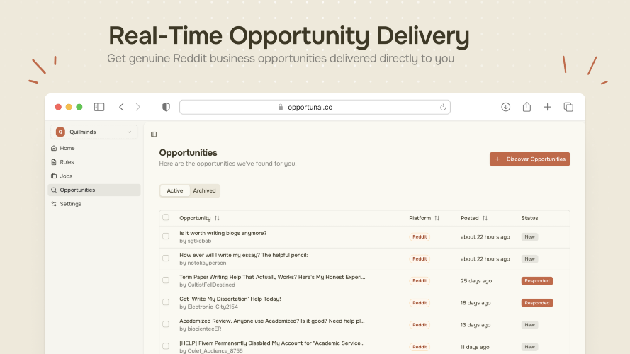
Task: Toggle the Safari sidebar icon
Action: (99, 107)
